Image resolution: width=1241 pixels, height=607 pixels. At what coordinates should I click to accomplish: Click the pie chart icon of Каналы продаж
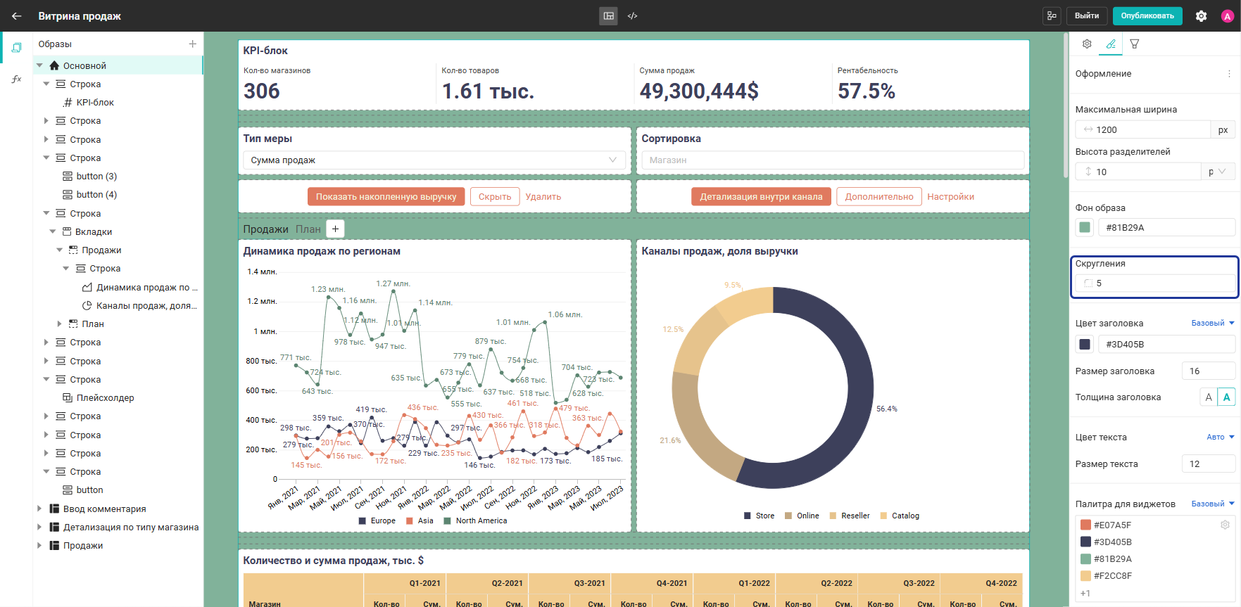click(x=87, y=305)
